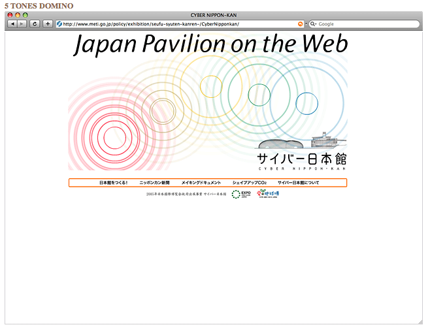This screenshot has width=430, height=329.
Task: Click the 5 TONES DOMINO title
Action: pyautogui.click(x=39, y=6)
